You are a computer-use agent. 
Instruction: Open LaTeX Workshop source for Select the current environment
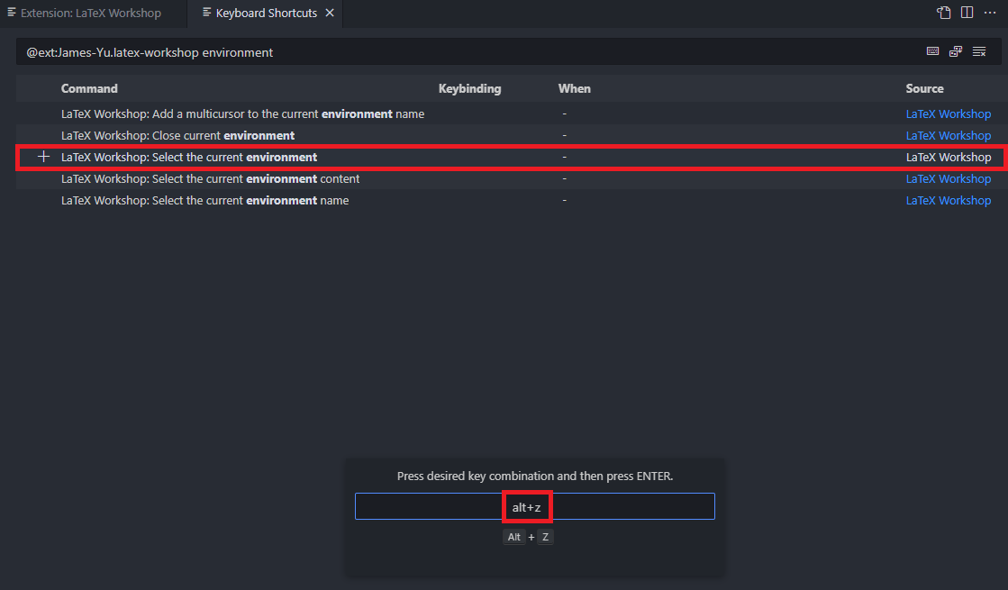(x=949, y=157)
